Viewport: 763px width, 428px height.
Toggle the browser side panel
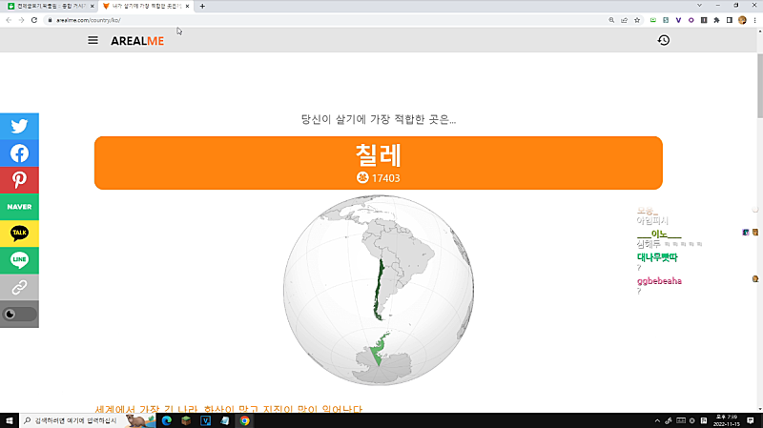(x=729, y=20)
